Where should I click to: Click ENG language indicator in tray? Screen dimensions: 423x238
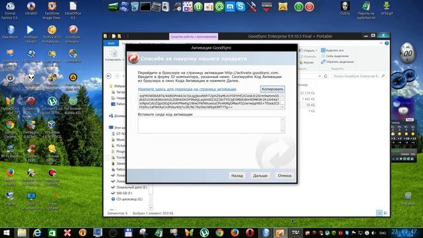point(383,233)
